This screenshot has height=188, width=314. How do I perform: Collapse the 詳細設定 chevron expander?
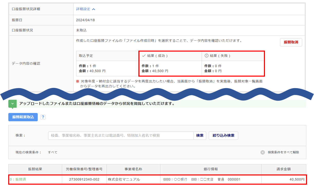click(93, 9)
